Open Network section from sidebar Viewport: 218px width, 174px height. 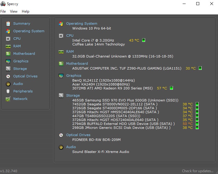click(20, 99)
